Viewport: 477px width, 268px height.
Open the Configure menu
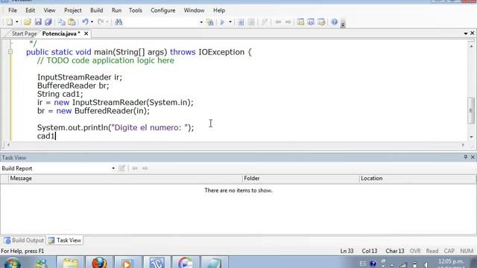pyautogui.click(x=163, y=10)
